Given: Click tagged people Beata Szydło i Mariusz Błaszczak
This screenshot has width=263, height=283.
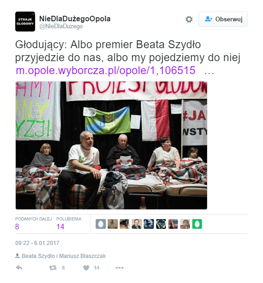Looking at the screenshot, I should tap(64, 256).
